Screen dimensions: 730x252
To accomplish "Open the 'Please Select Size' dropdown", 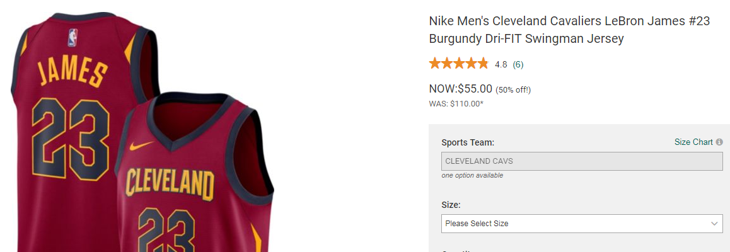I will [580, 224].
